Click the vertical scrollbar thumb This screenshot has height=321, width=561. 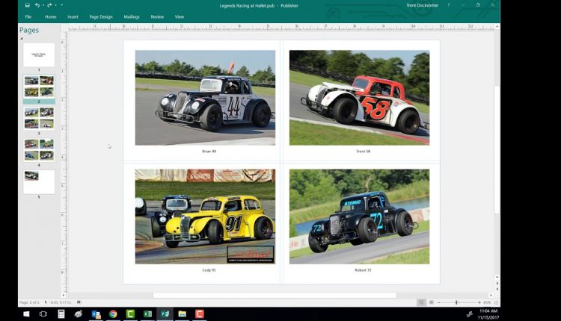pos(497,150)
